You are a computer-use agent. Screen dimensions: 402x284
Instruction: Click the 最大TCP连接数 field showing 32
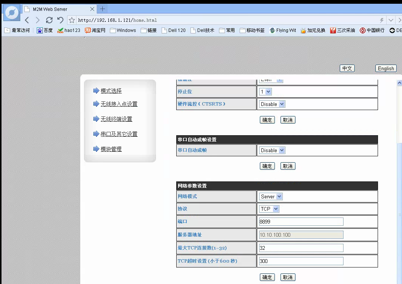pyautogui.click(x=301, y=248)
